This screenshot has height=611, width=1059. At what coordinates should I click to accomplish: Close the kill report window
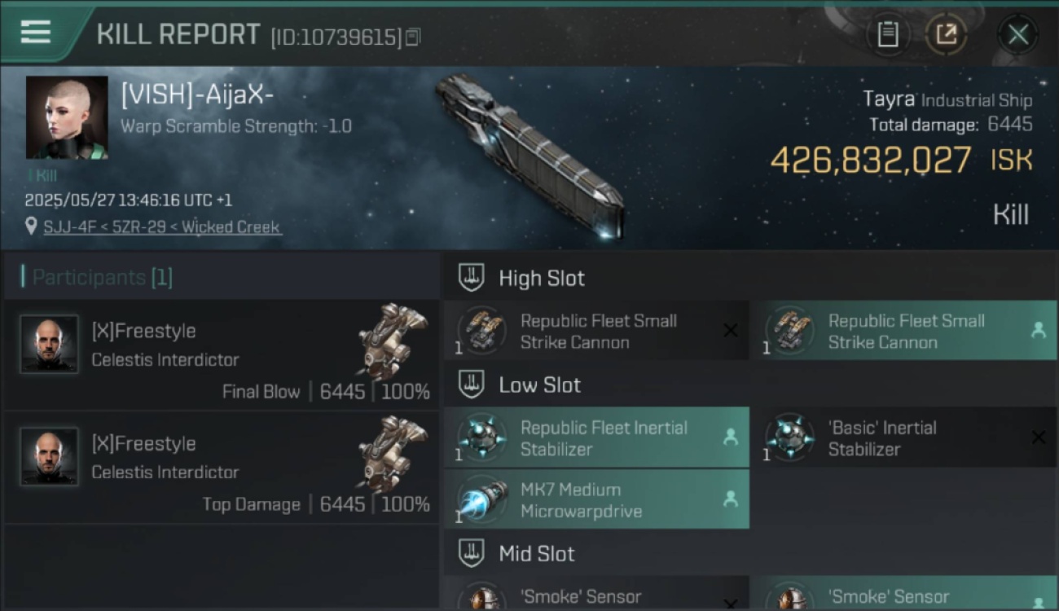(1017, 34)
